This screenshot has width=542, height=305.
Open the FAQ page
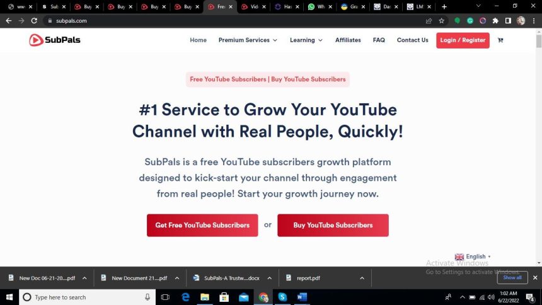379,40
